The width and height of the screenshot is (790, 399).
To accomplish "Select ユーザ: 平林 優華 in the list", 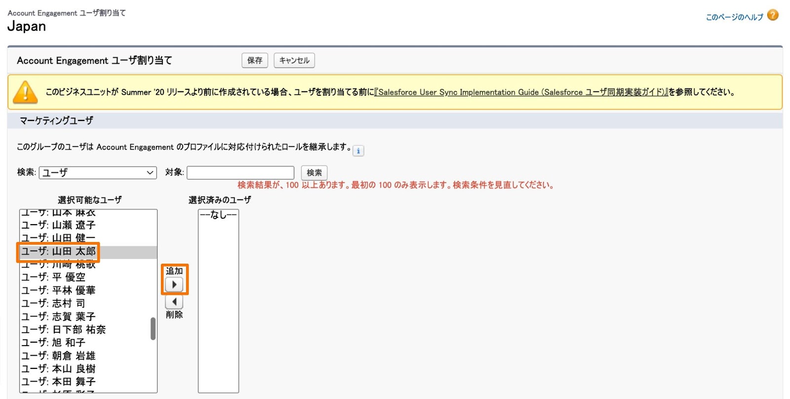I will (x=88, y=290).
